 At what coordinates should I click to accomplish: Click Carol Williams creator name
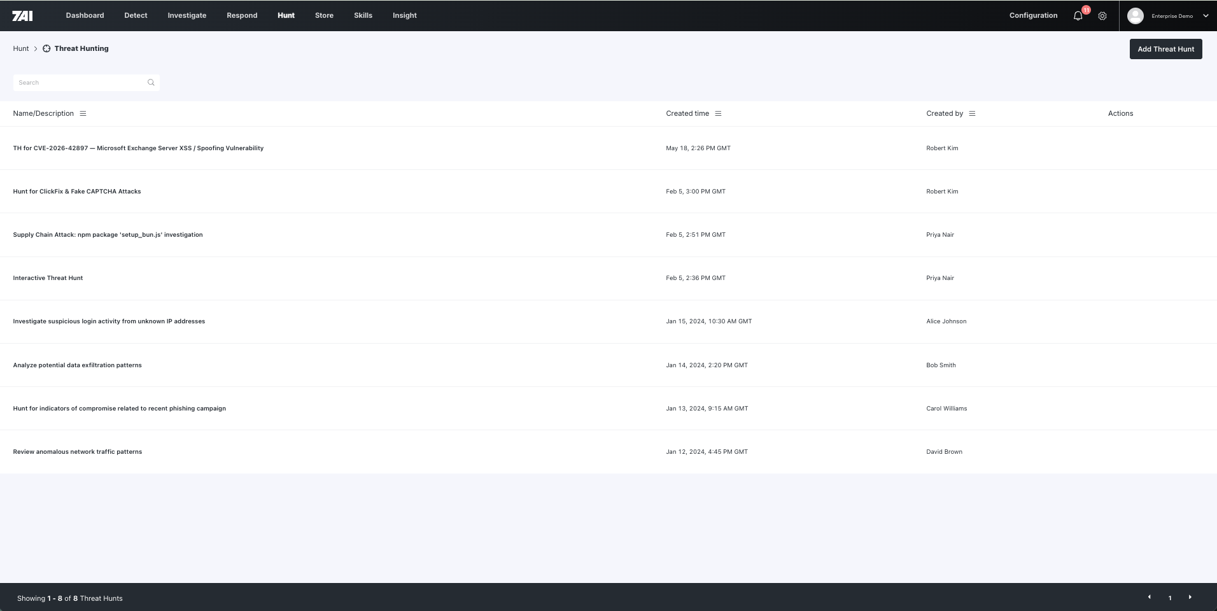(x=946, y=409)
